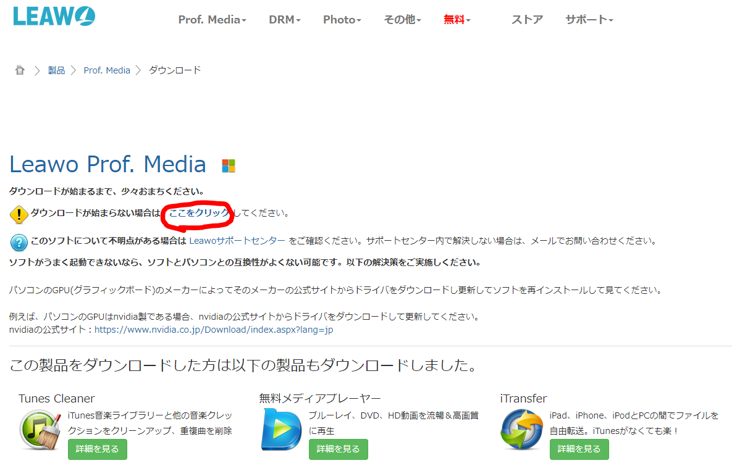Click the 製品 breadcrumb link
Viewport: 737px width, 471px height.
click(x=56, y=70)
